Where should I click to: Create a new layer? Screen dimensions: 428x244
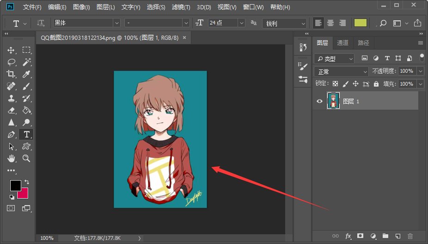click(x=397, y=236)
